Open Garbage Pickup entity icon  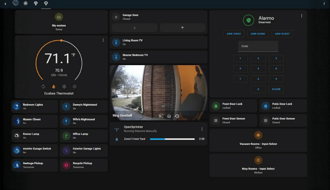17,165
